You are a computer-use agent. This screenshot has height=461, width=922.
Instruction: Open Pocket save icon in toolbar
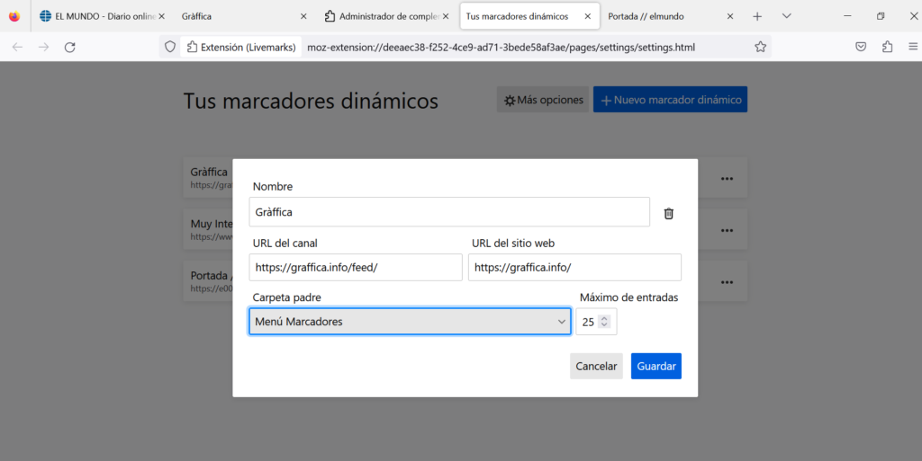pyautogui.click(x=861, y=47)
